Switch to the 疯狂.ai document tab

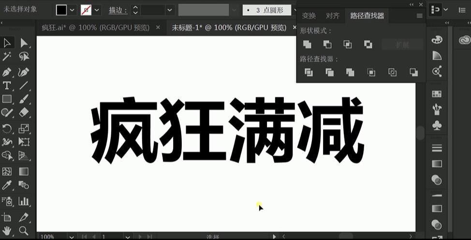[x=96, y=28]
